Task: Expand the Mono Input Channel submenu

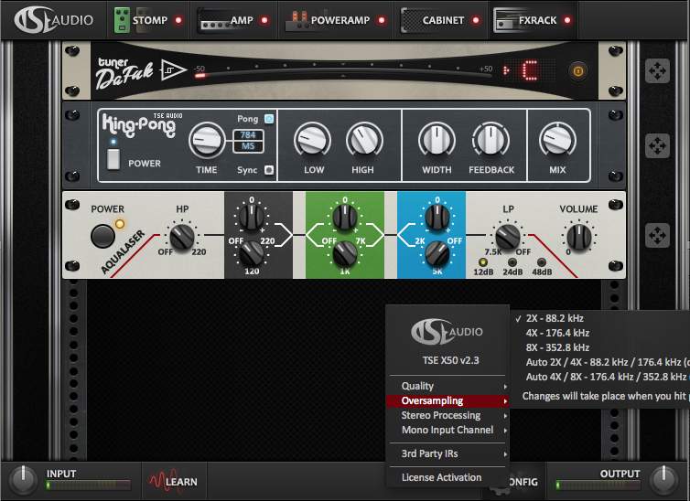Action: 447,430
